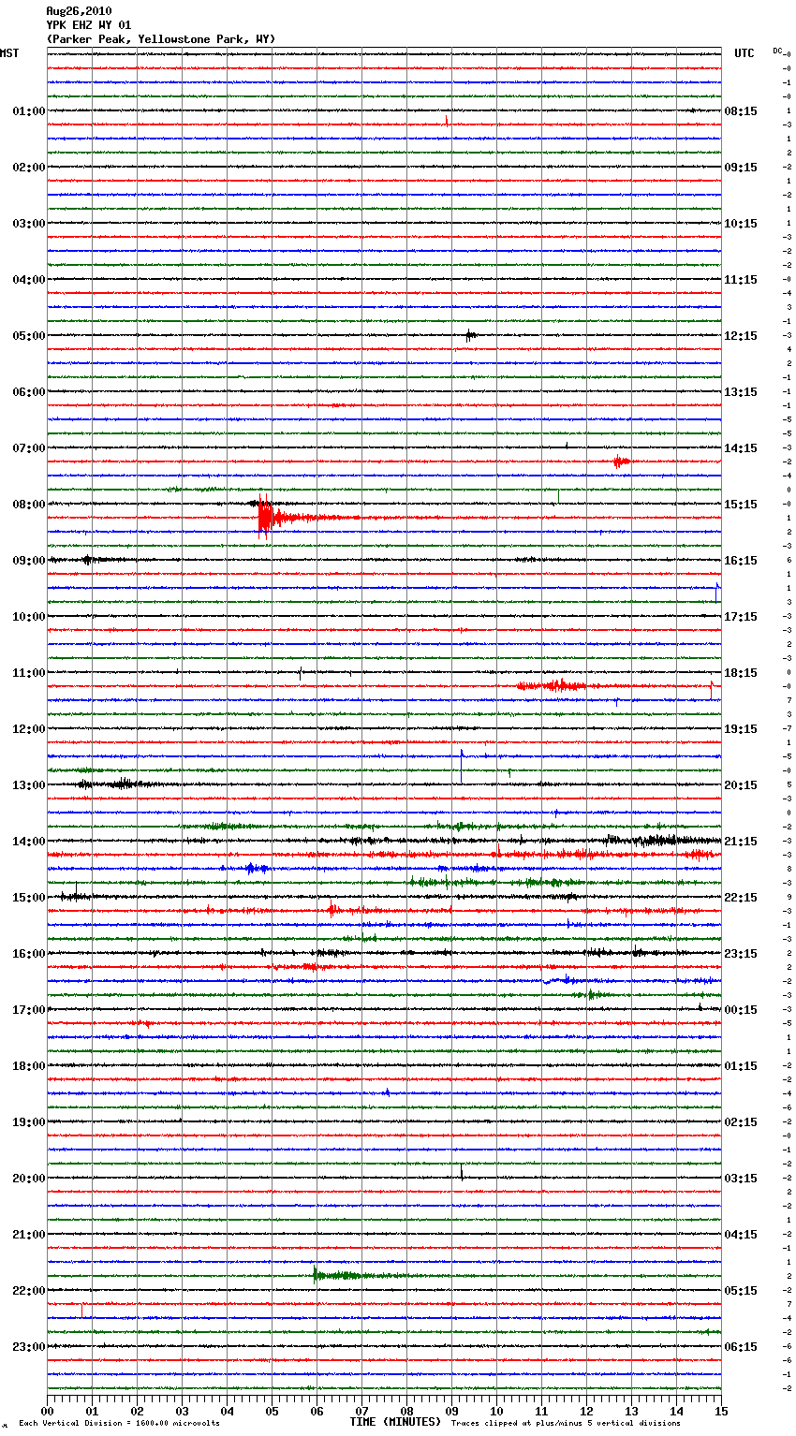The width and height of the screenshot is (796, 1436).
Task: Click the 12:00 MST time label
Action: (29, 729)
